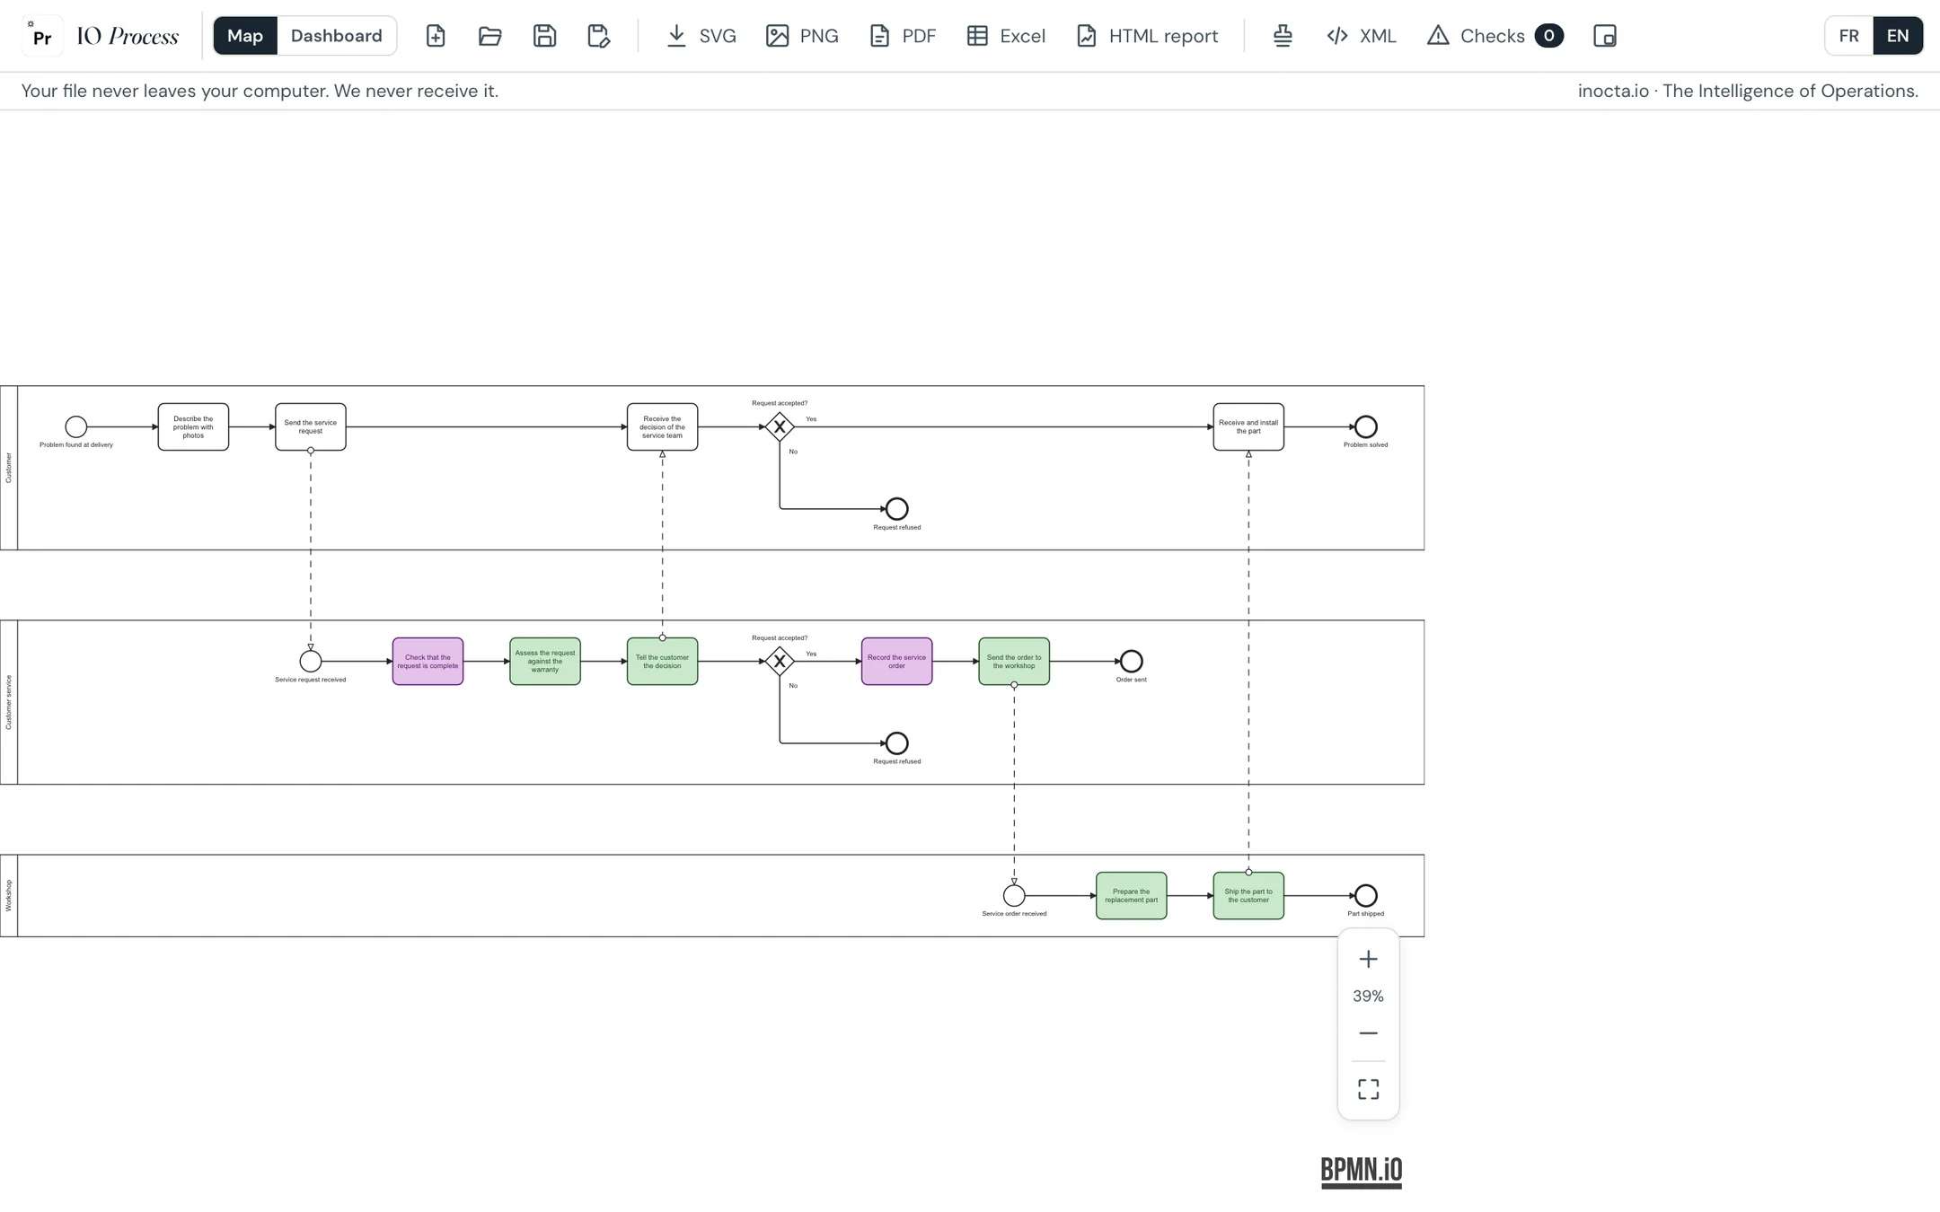Switch language to FR

[x=1848, y=36]
